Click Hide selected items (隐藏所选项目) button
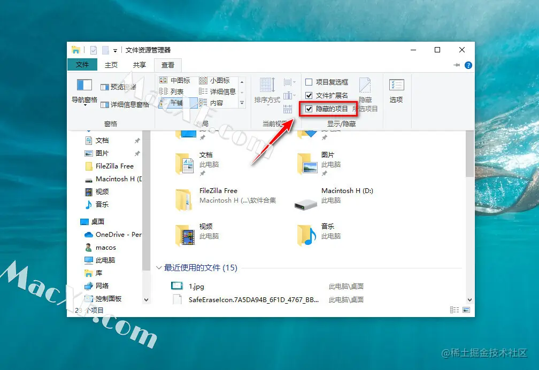 pos(365,95)
